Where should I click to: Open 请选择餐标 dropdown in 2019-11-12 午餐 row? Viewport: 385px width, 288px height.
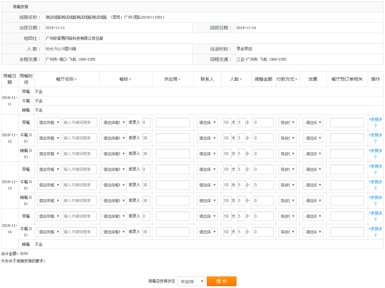click(114, 138)
